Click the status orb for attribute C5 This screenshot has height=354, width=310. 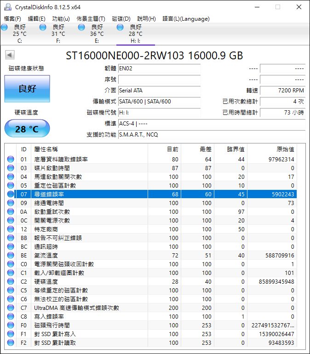click(x=11, y=290)
